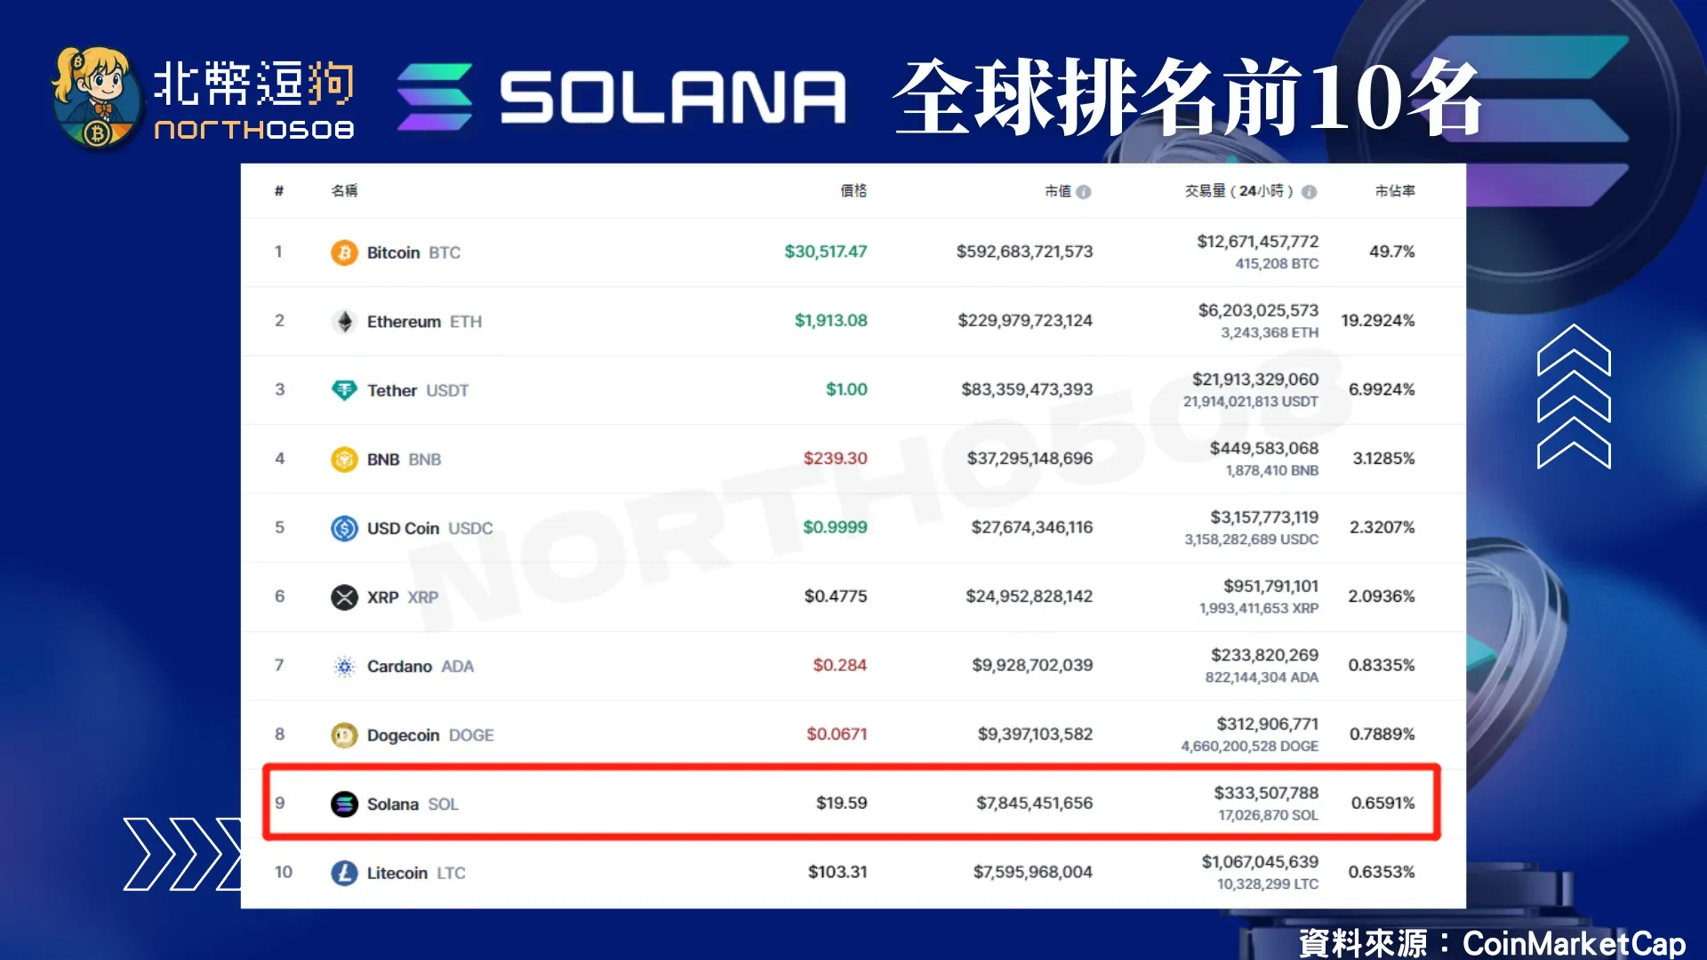Click the XRP black logo icon

(x=345, y=596)
